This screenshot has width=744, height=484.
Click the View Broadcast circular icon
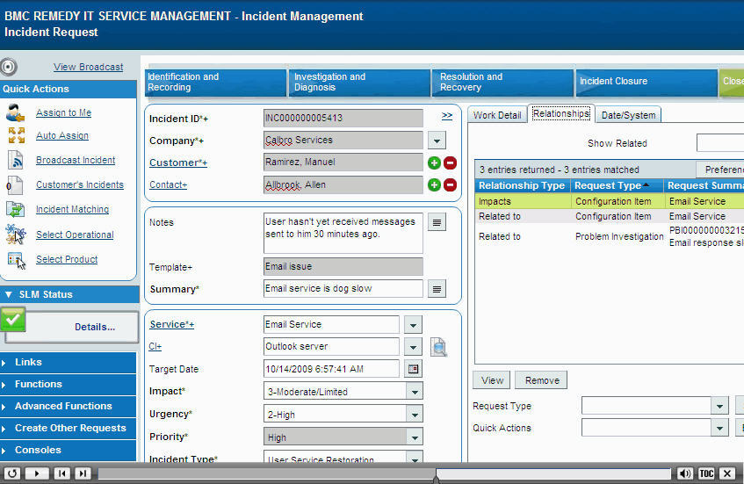point(9,67)
